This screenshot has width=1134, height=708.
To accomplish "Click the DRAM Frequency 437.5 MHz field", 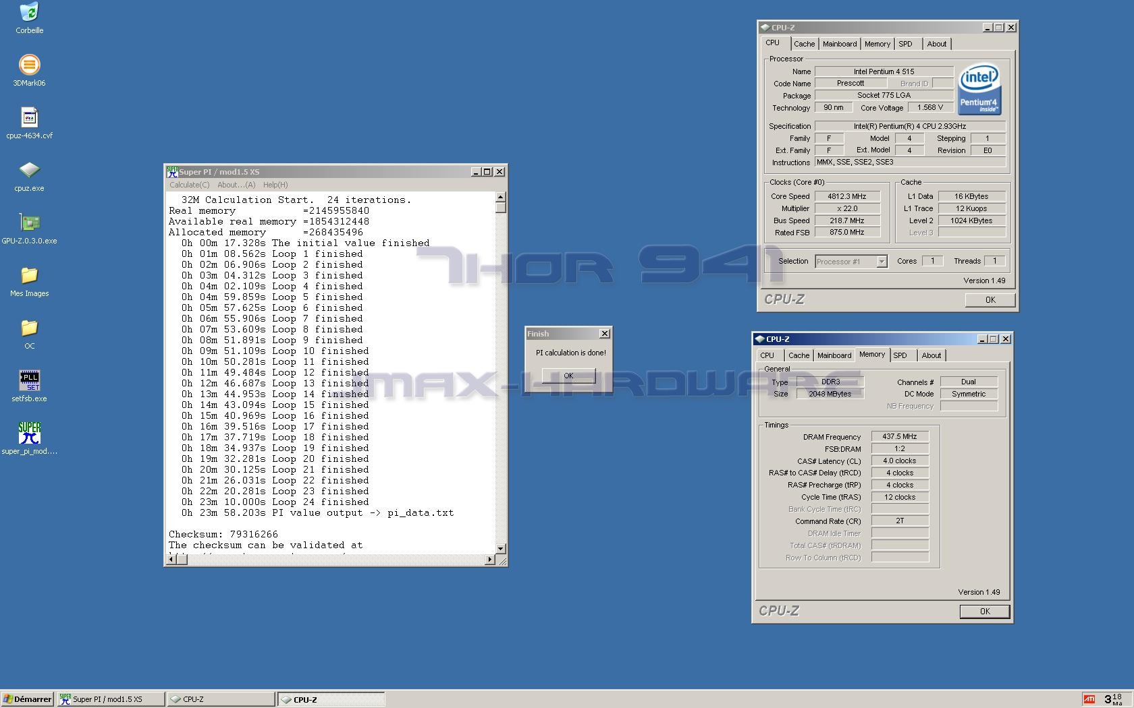I will point(900,437).
